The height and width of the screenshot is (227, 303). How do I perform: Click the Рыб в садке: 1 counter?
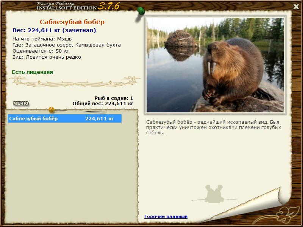[x=114, y=98]
